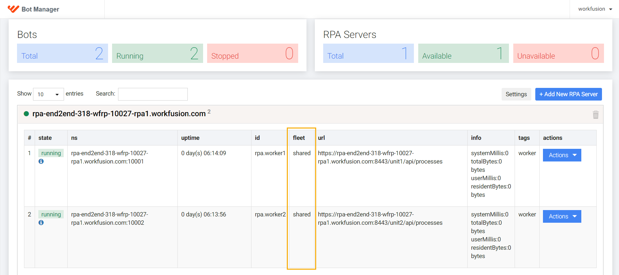This screenshot has height=275, width=619.
Task: Select the RPA Servers Unavailable tile
Action: (x=559, y=53)
